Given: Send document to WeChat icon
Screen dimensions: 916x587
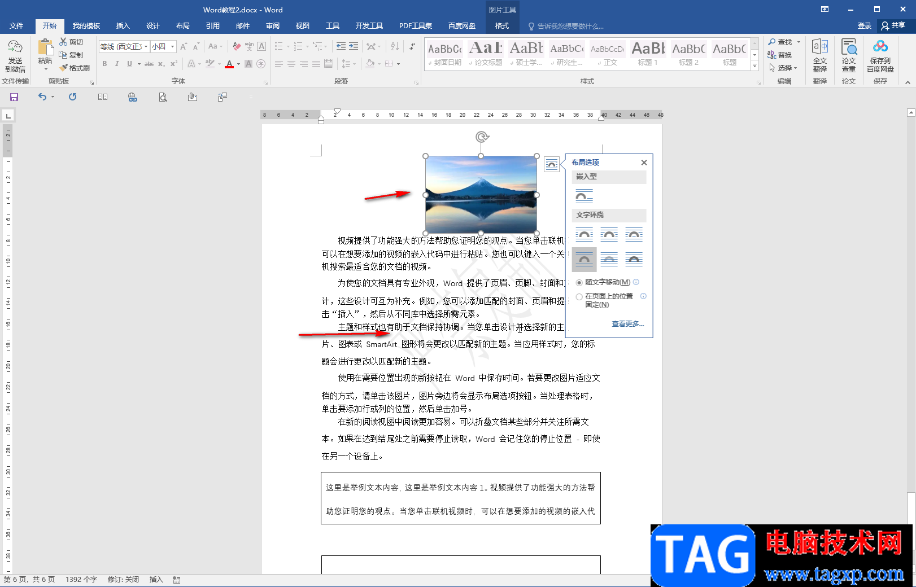Looking at the screenshot, I should (x=15, y=47).
